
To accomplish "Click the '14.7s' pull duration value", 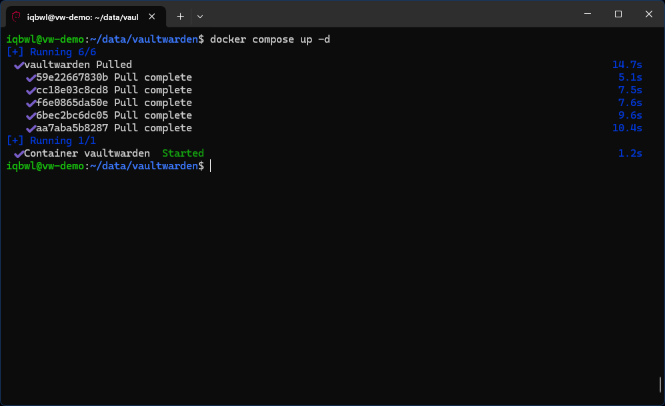I will point(628,64).
